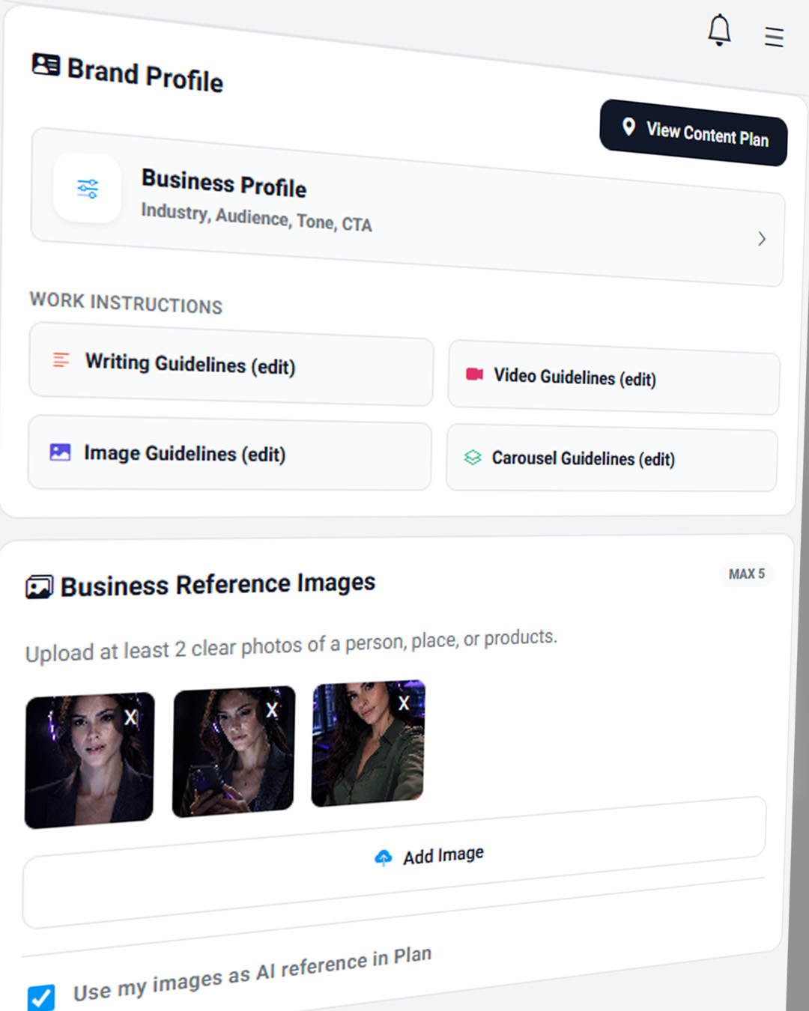Click the Video Guidelines camera icon
This screenshot has height=1011, width=809.
(474, 374)
